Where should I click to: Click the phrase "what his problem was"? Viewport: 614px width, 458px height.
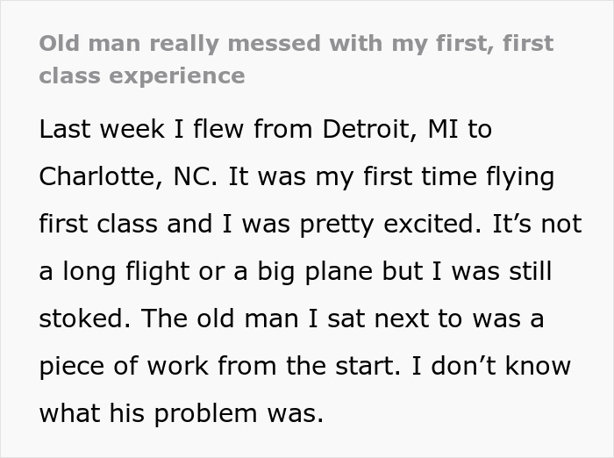181,414
